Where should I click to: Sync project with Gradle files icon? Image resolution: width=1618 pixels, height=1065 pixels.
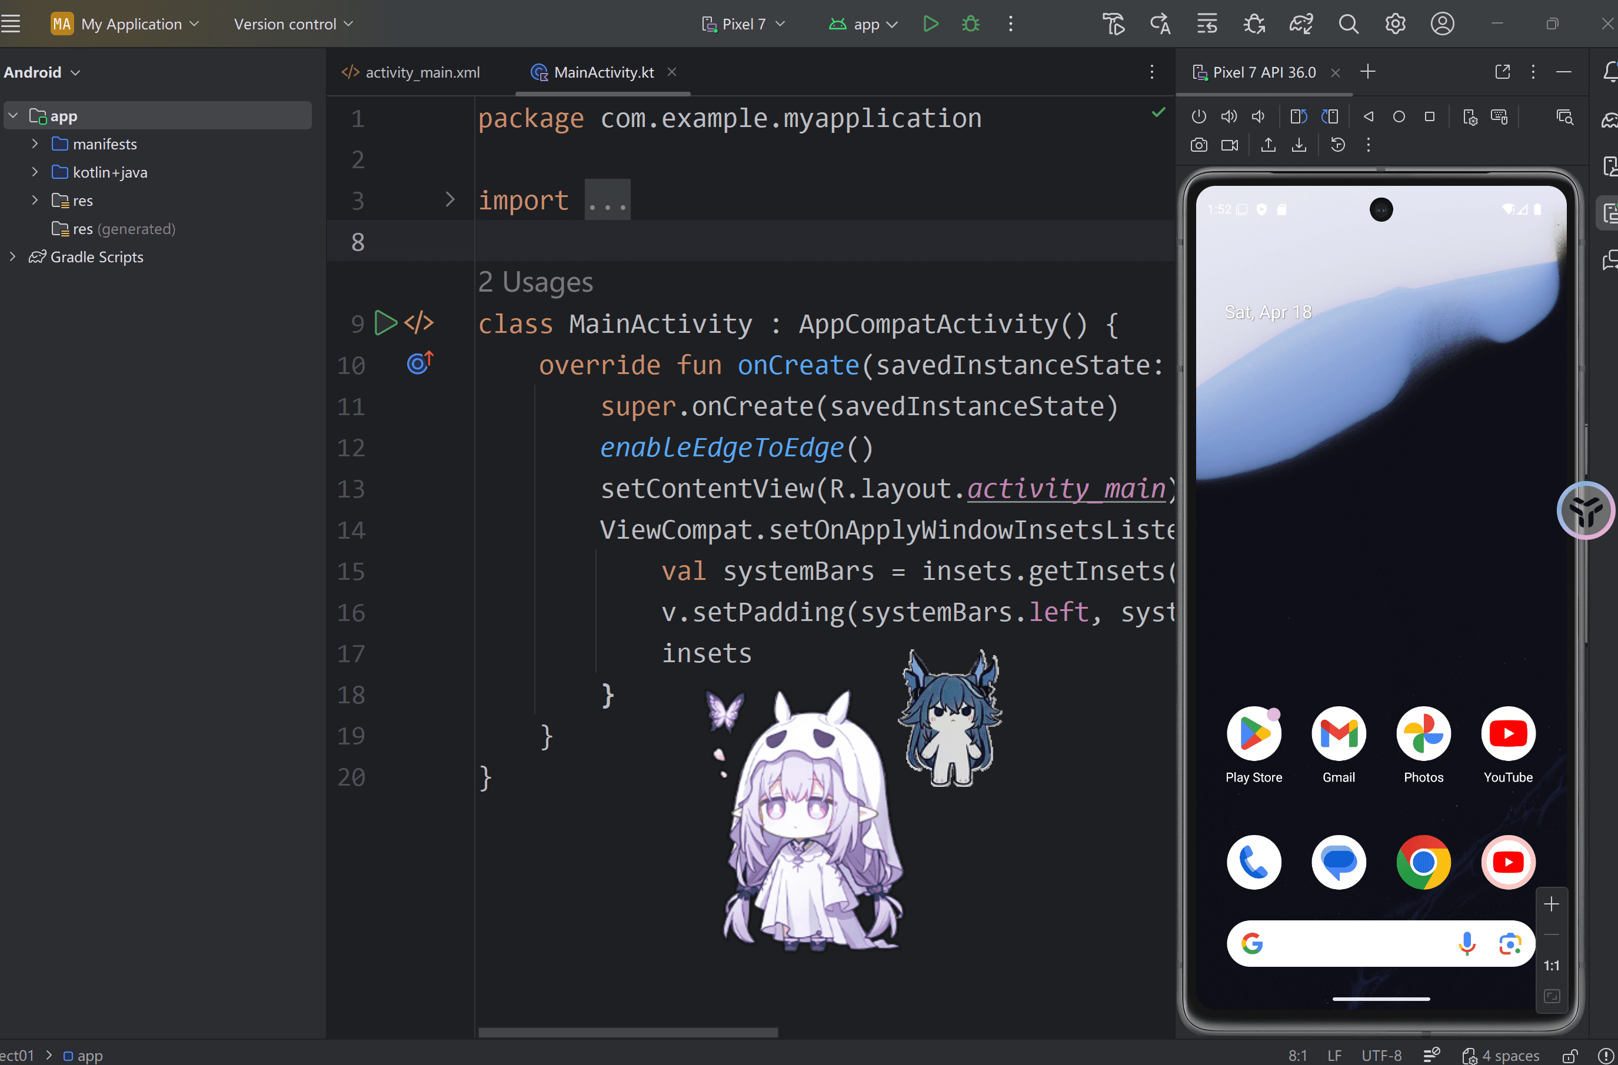pyautogui.click(x=1300, y=25)
